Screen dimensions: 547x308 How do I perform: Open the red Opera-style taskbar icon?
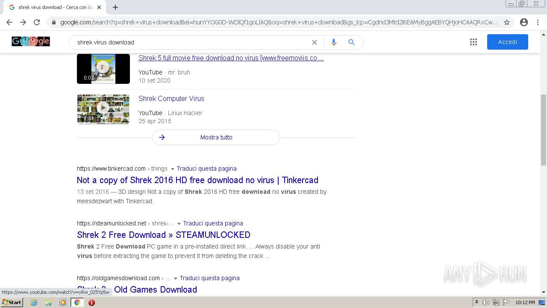tap(91, 302)
